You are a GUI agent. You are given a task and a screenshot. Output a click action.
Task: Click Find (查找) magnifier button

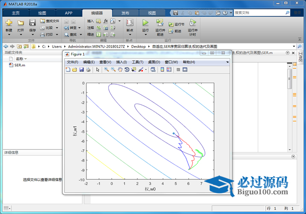click(71, 35)
